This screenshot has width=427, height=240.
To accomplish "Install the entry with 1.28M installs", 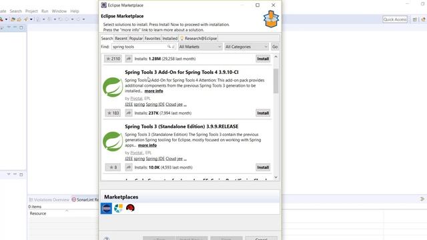I will (263, 59).
